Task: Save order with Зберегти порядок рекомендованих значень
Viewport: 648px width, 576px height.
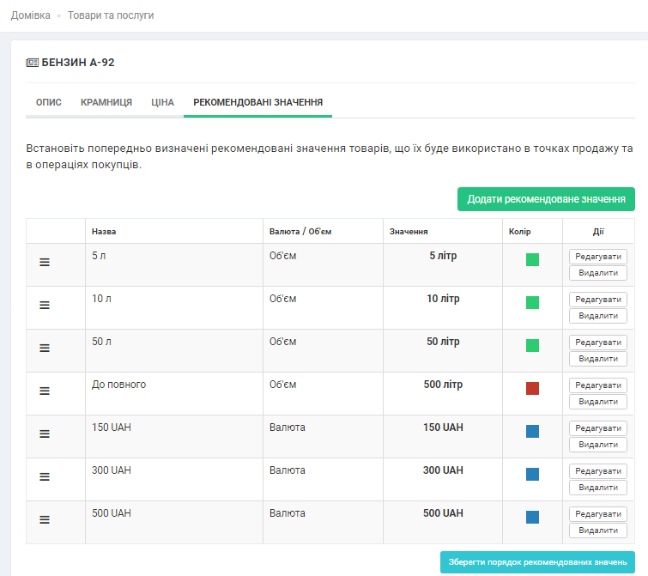Action: click(537, 562)
